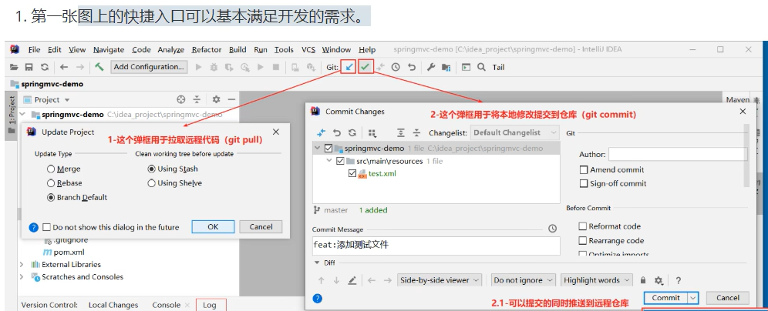Select the Branch Default update type
This screenshot has width=768, height=311.
click(51, 198)
